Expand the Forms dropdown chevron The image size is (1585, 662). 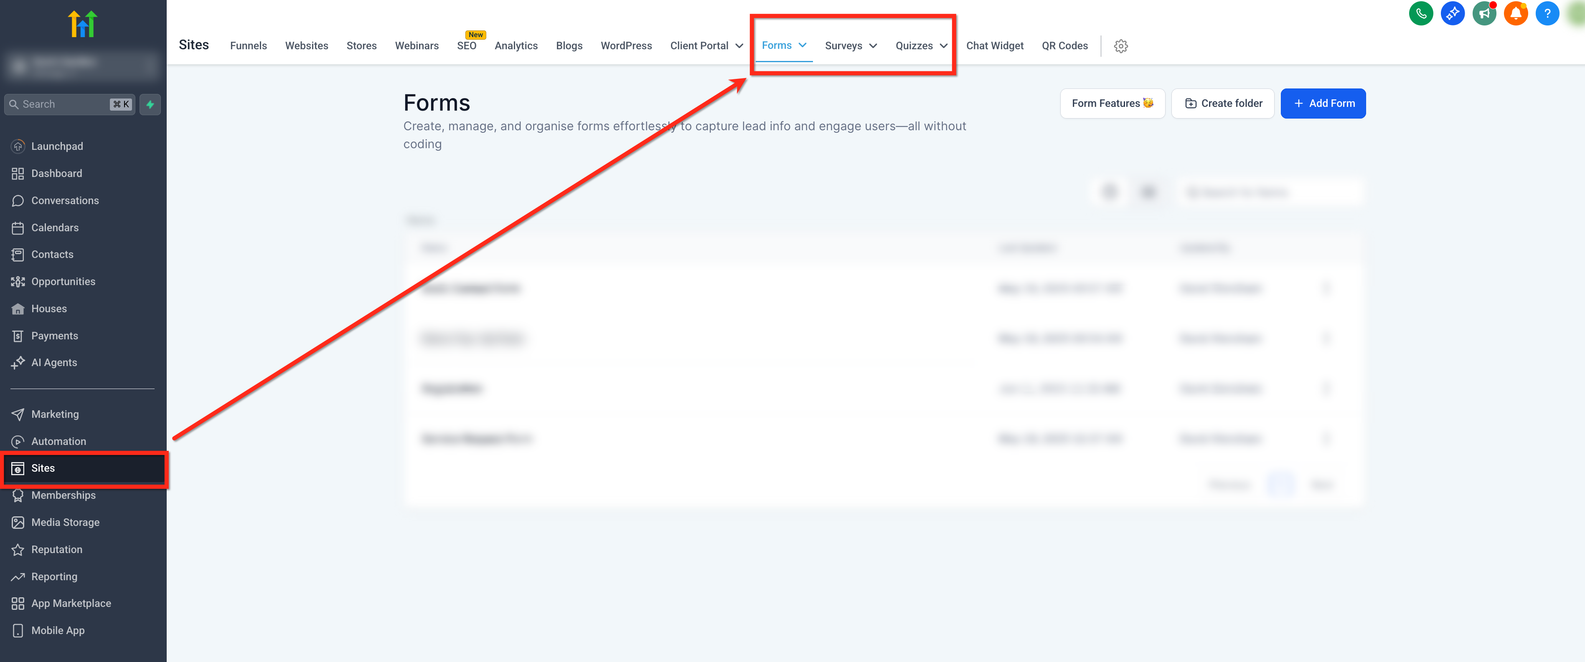click(803, 45)
